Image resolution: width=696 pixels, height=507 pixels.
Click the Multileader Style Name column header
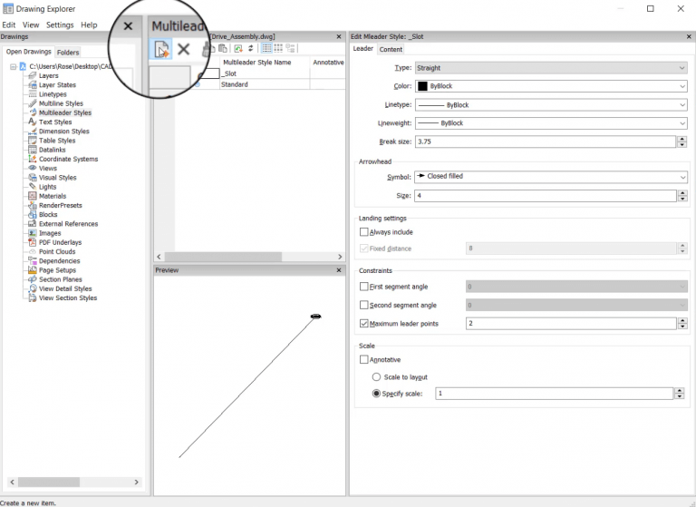pos(265,63)
